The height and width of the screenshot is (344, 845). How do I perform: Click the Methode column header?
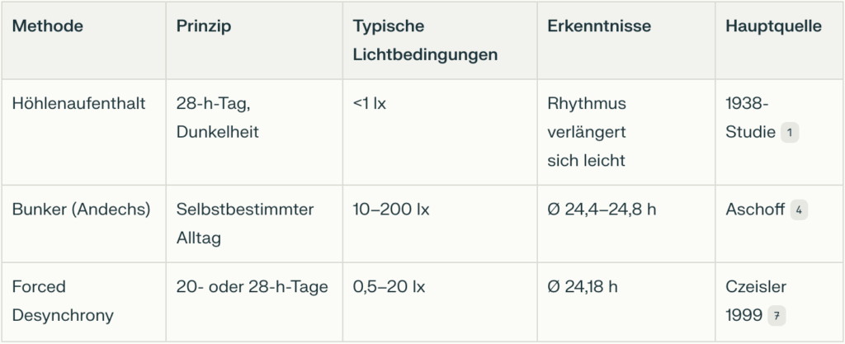coord(47,26)
